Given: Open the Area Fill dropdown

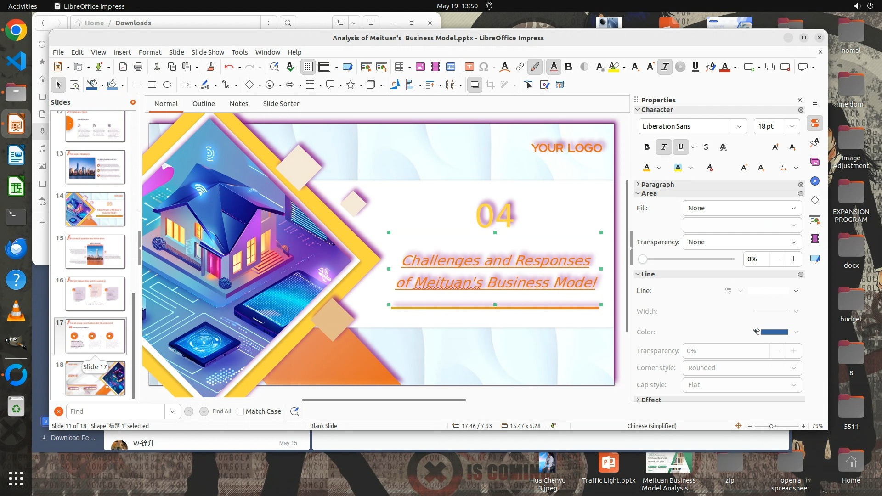Looking at the screenshot, I should 741,208.
